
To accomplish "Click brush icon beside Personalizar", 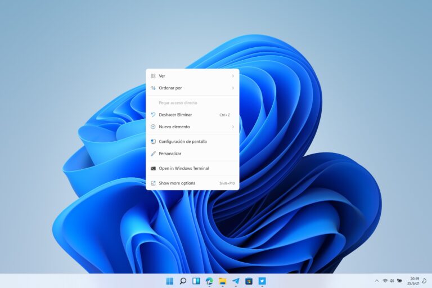I will [x=153, y=154].
